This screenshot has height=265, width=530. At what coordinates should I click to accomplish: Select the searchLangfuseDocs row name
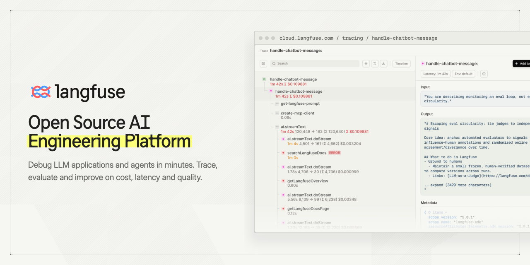tap(307, 153)
